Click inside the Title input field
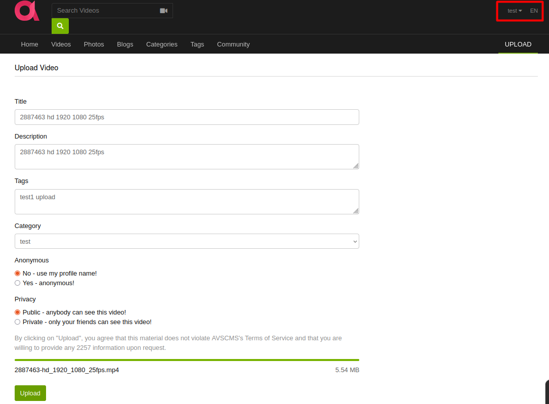Image resolution: width=549 pixels, height=404 pixels. pyautogui.click(x=187, y=117)
